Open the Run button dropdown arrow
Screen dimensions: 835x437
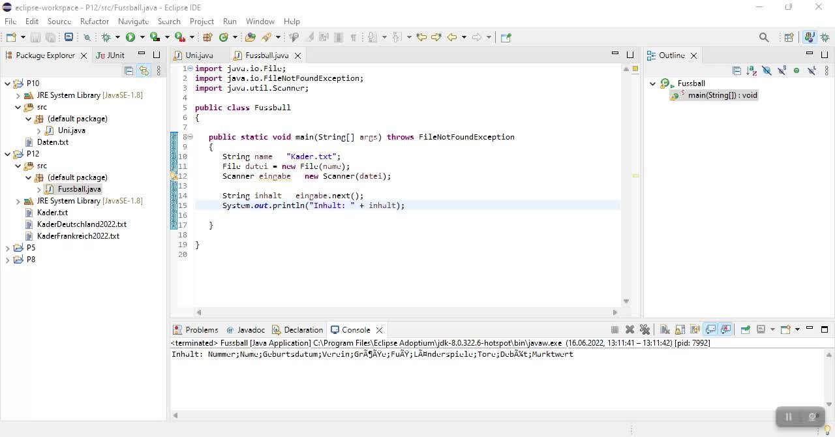click(x=142, y=37)
